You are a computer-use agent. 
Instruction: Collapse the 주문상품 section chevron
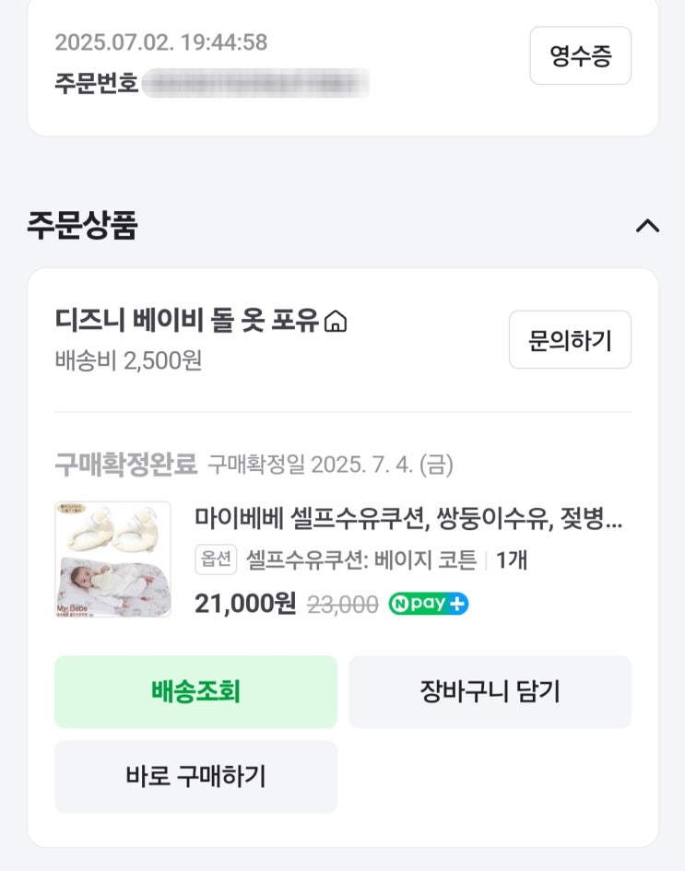click(x=647, y=226)
